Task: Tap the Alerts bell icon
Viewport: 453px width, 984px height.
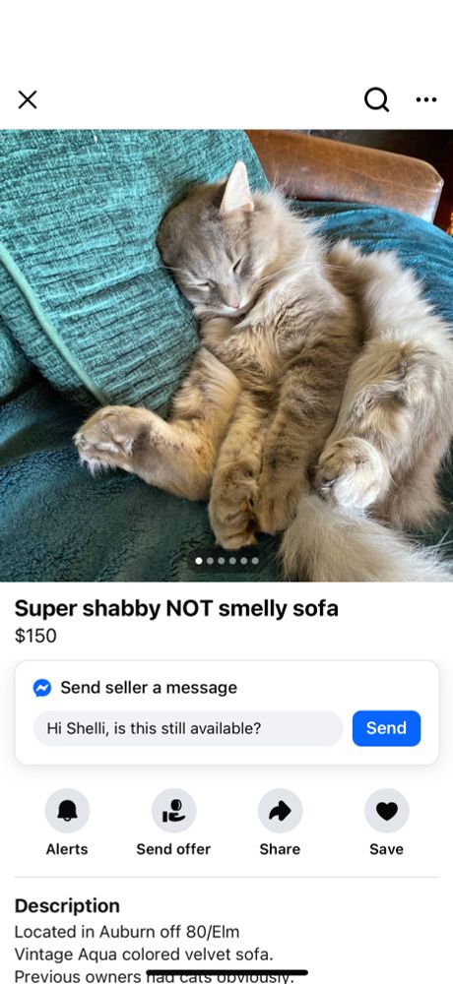Action: [67, 811]
